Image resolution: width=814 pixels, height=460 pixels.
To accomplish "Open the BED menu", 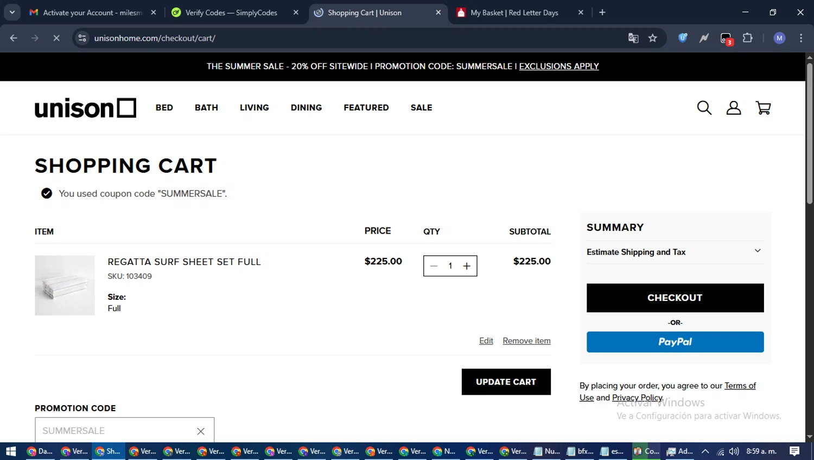I will (164, 108).
